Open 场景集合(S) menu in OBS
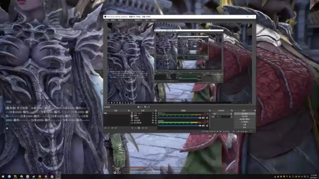This screenshot has width=319, height=179. 138,20
